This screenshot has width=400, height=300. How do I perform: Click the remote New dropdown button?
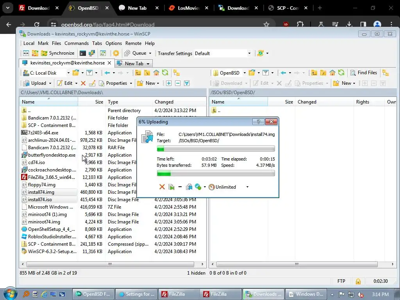(345, 83)
